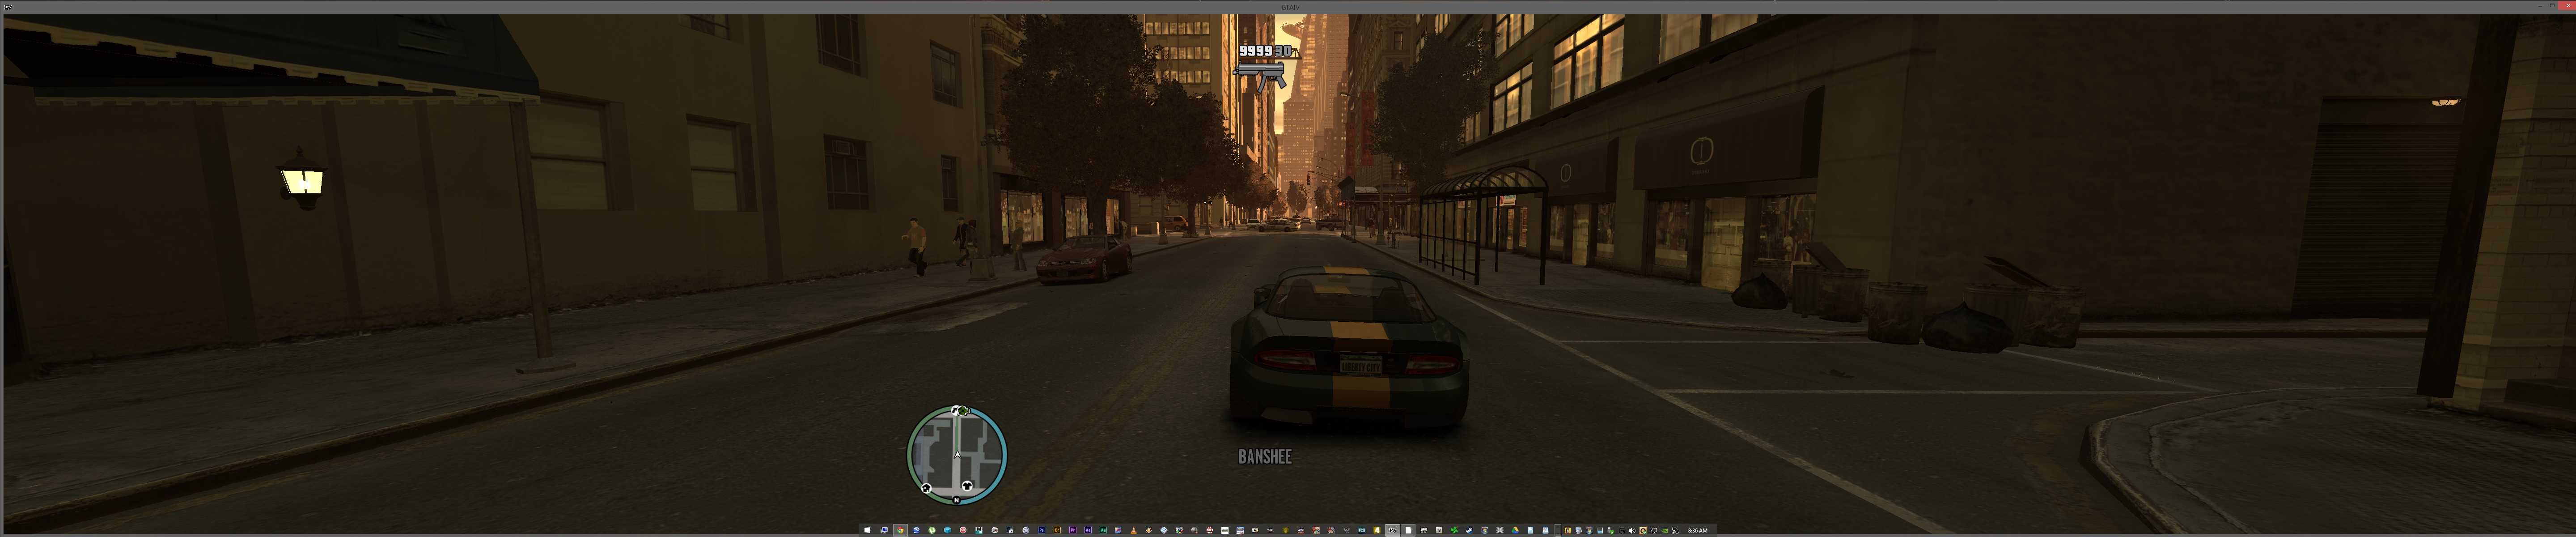Open the Windows Start button
Screen dimensions: 2576x537
click(867, 530)
